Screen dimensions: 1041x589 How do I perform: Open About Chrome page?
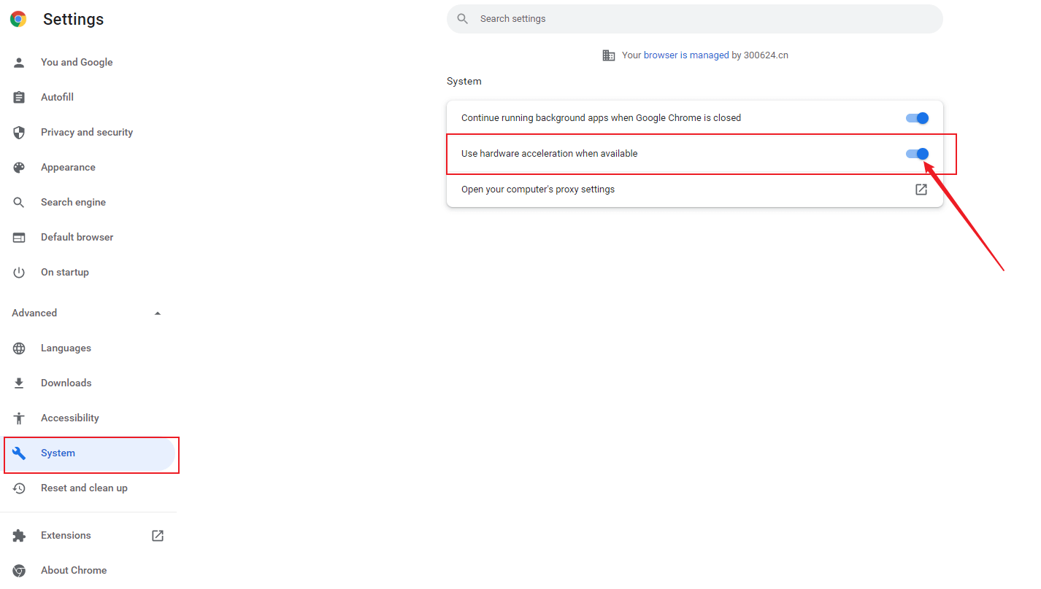tap(73, 571)
